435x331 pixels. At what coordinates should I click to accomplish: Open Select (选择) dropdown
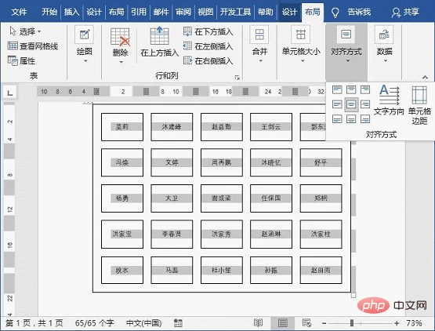25,31
